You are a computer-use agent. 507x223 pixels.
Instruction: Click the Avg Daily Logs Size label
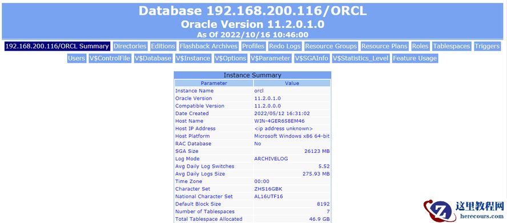coord(200,174)
